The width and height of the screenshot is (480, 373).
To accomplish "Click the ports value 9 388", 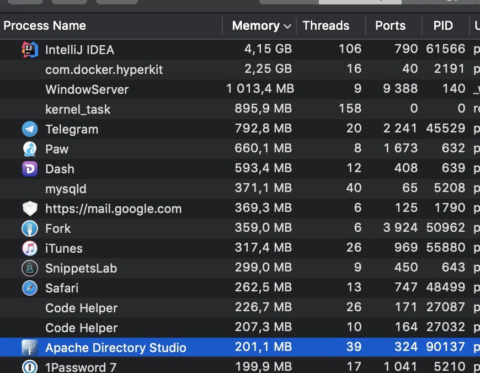I will (401, 89).
